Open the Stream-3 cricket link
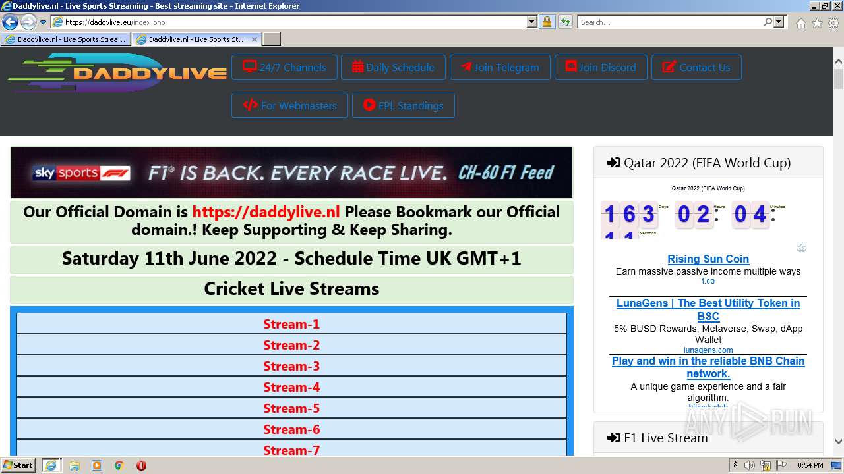Screen dimensions: 844x474 click(291, 366)
